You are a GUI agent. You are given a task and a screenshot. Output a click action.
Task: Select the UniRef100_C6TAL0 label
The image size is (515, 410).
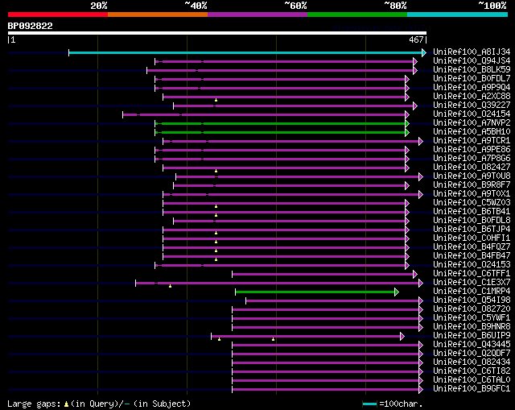[472, 380]
